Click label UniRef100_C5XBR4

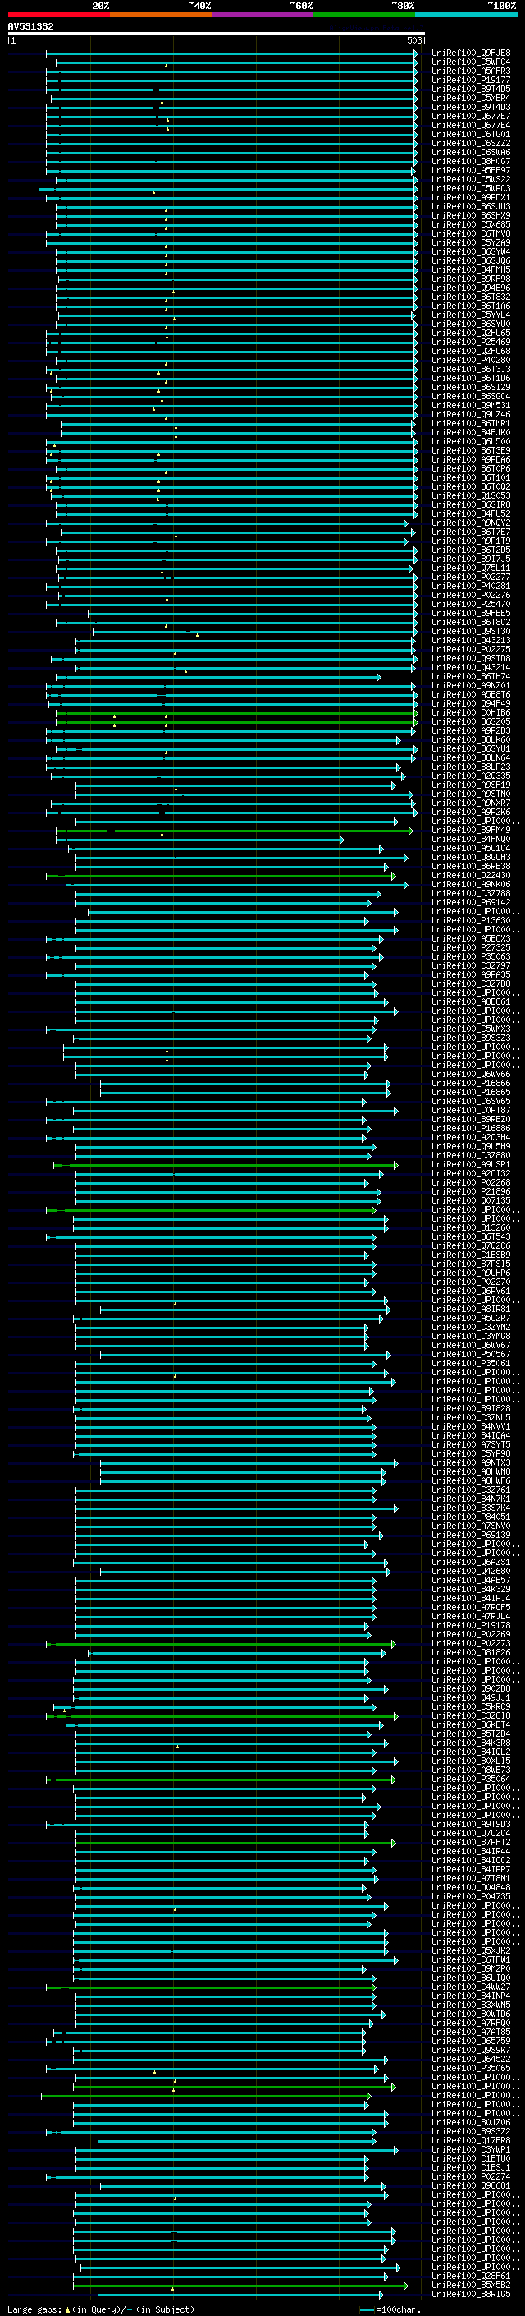pos(470,98)
